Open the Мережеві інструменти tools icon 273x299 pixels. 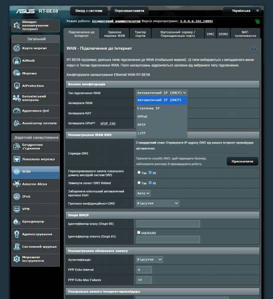(x=16, y=259)
